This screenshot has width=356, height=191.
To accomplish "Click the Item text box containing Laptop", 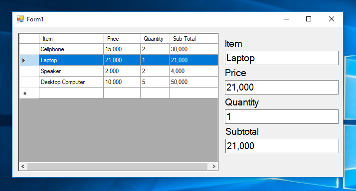I will pos(282,58).
